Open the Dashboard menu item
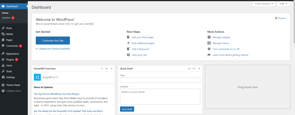Viewport: 295px width, 115px height. (14, 6)
